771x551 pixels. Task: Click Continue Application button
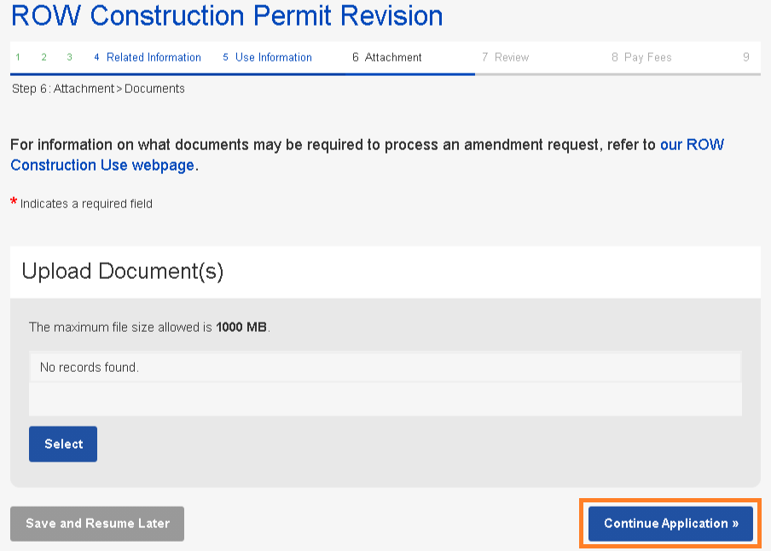pos(670,524)
